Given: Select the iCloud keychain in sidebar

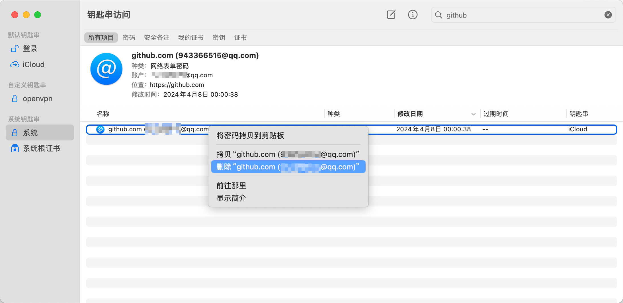Looking at the screenshot, I should (x=40, y=65).
